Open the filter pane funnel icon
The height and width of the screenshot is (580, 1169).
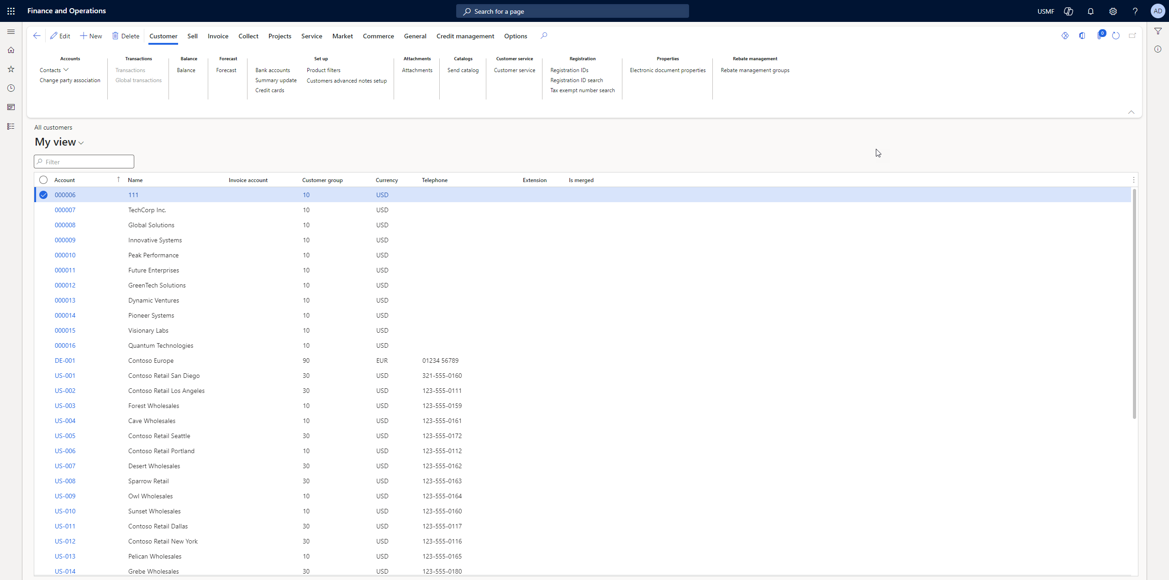tap(1158, 31)
